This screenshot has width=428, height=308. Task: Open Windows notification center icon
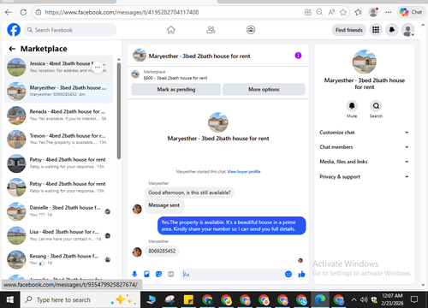coord(414,299)
